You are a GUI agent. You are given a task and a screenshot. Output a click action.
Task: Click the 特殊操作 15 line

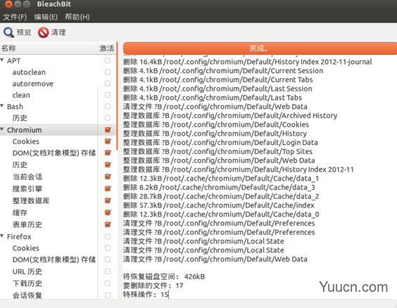click(x=146, y=295)
